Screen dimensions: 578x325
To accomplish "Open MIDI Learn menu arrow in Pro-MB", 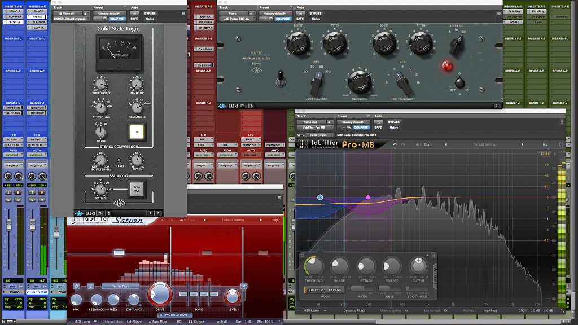I will coord(325,311).
